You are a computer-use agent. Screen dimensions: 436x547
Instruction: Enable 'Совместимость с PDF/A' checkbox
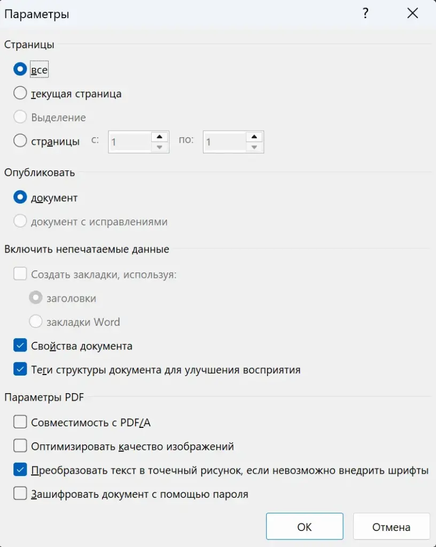[x=20, y=422]
